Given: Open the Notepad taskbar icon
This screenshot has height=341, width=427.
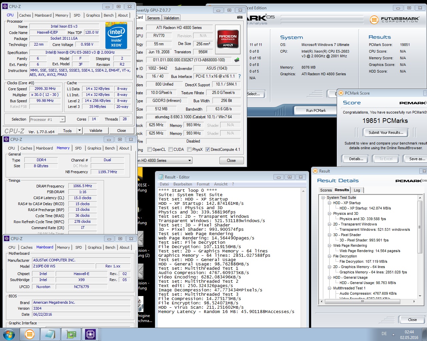Looking at the screenshot, I should 50,334.
